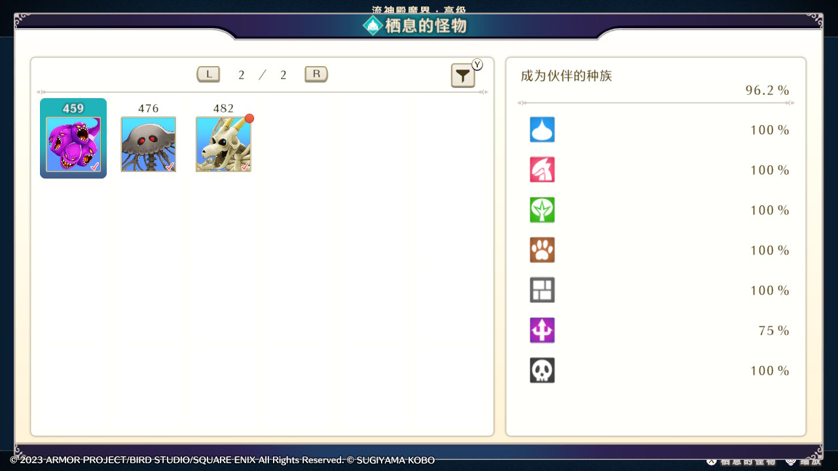The height and width of the screenshot is (471, 838).
Task: Select the brown paw beast family icon
Action: (x=542, y=250)
